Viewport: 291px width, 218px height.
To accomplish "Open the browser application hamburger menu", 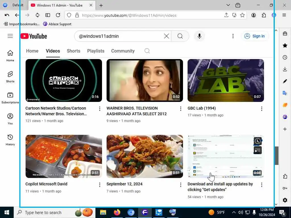I will pyautogui.click(x=284, y=15).
